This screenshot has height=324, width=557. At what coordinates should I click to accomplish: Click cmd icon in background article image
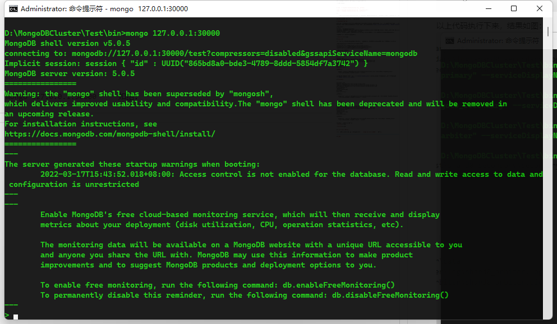(x=449, y=41)
